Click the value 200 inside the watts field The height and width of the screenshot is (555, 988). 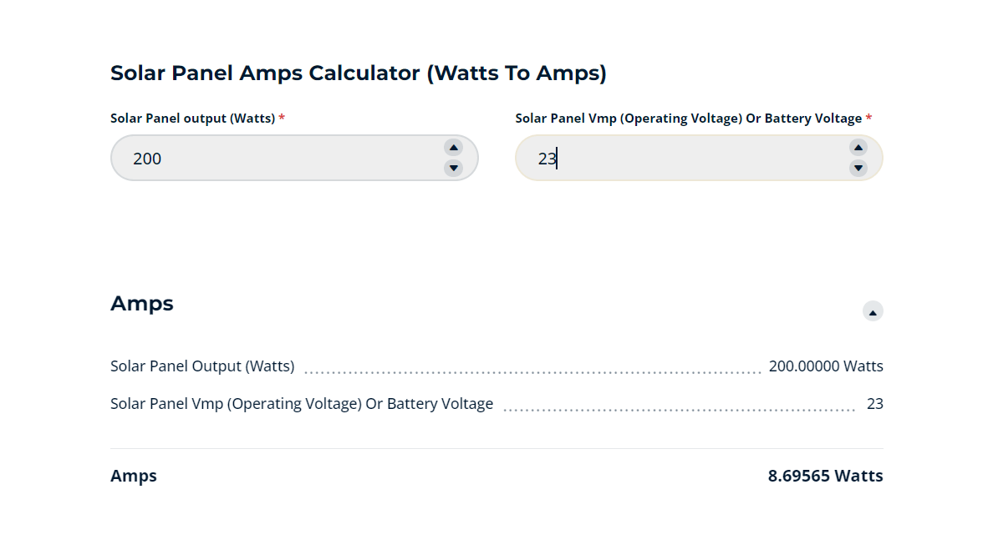click(148, 158)
